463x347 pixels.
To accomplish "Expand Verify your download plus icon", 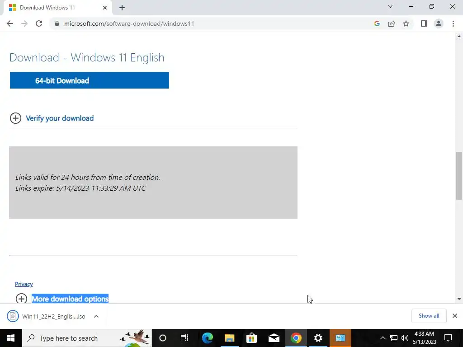I will click(x=16, y=118).
